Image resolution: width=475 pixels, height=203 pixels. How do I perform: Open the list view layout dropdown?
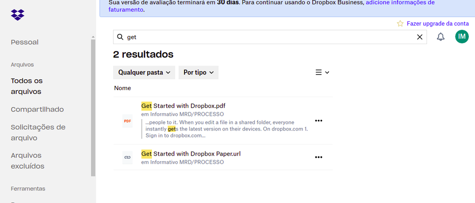[x=322, y=73]
